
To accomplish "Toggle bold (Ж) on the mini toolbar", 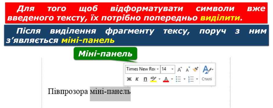I will click(x=129, y=79).
